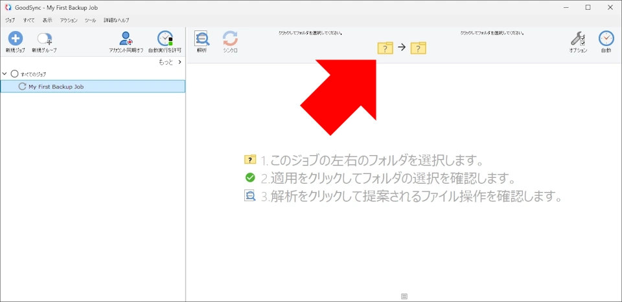Select the left folder question-mark icon
Image resolution: width=622 pixels, height=302 pixels.
[x=385, y=48]
